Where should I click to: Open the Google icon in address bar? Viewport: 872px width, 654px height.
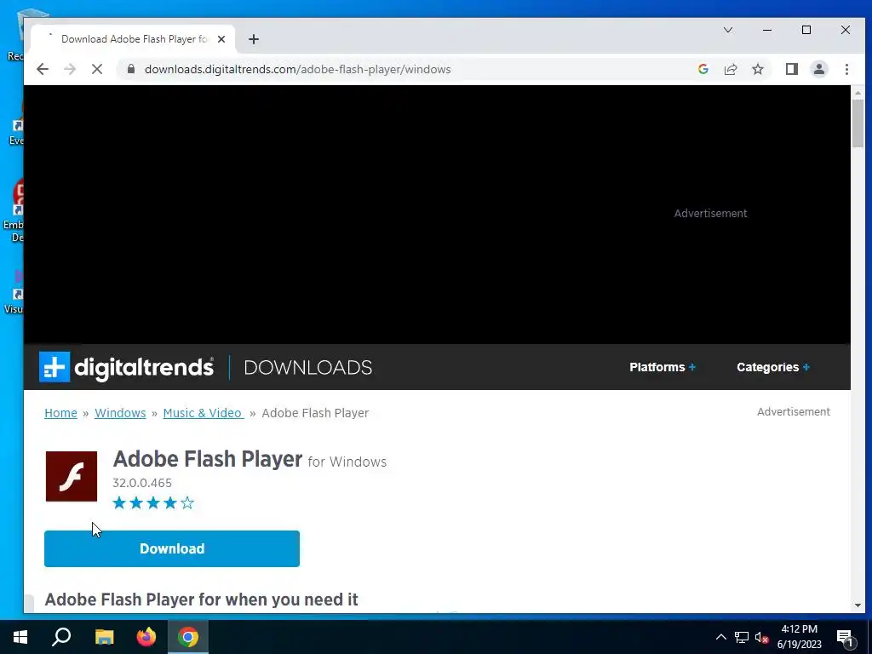pyautogui.click(x=703, y=69)
